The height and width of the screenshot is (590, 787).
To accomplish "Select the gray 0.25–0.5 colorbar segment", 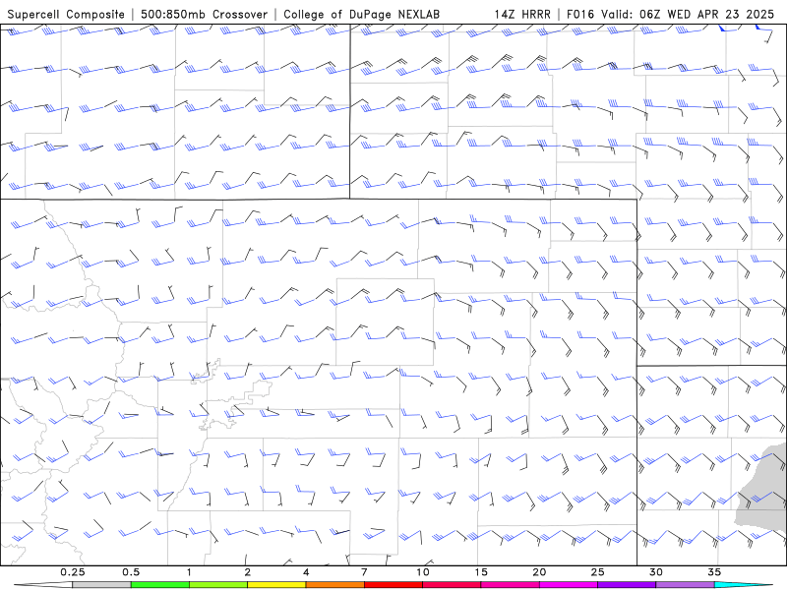I will pyautogui.click(x=101, y=585).
